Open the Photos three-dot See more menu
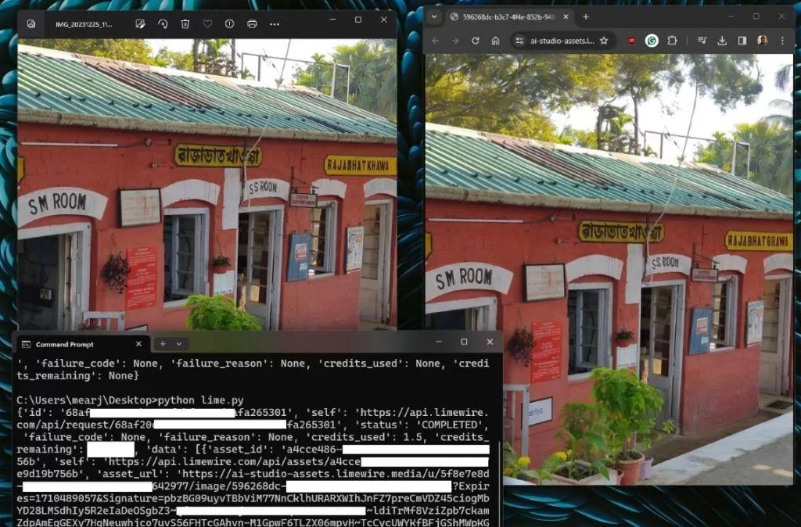 tap(275, 24)
